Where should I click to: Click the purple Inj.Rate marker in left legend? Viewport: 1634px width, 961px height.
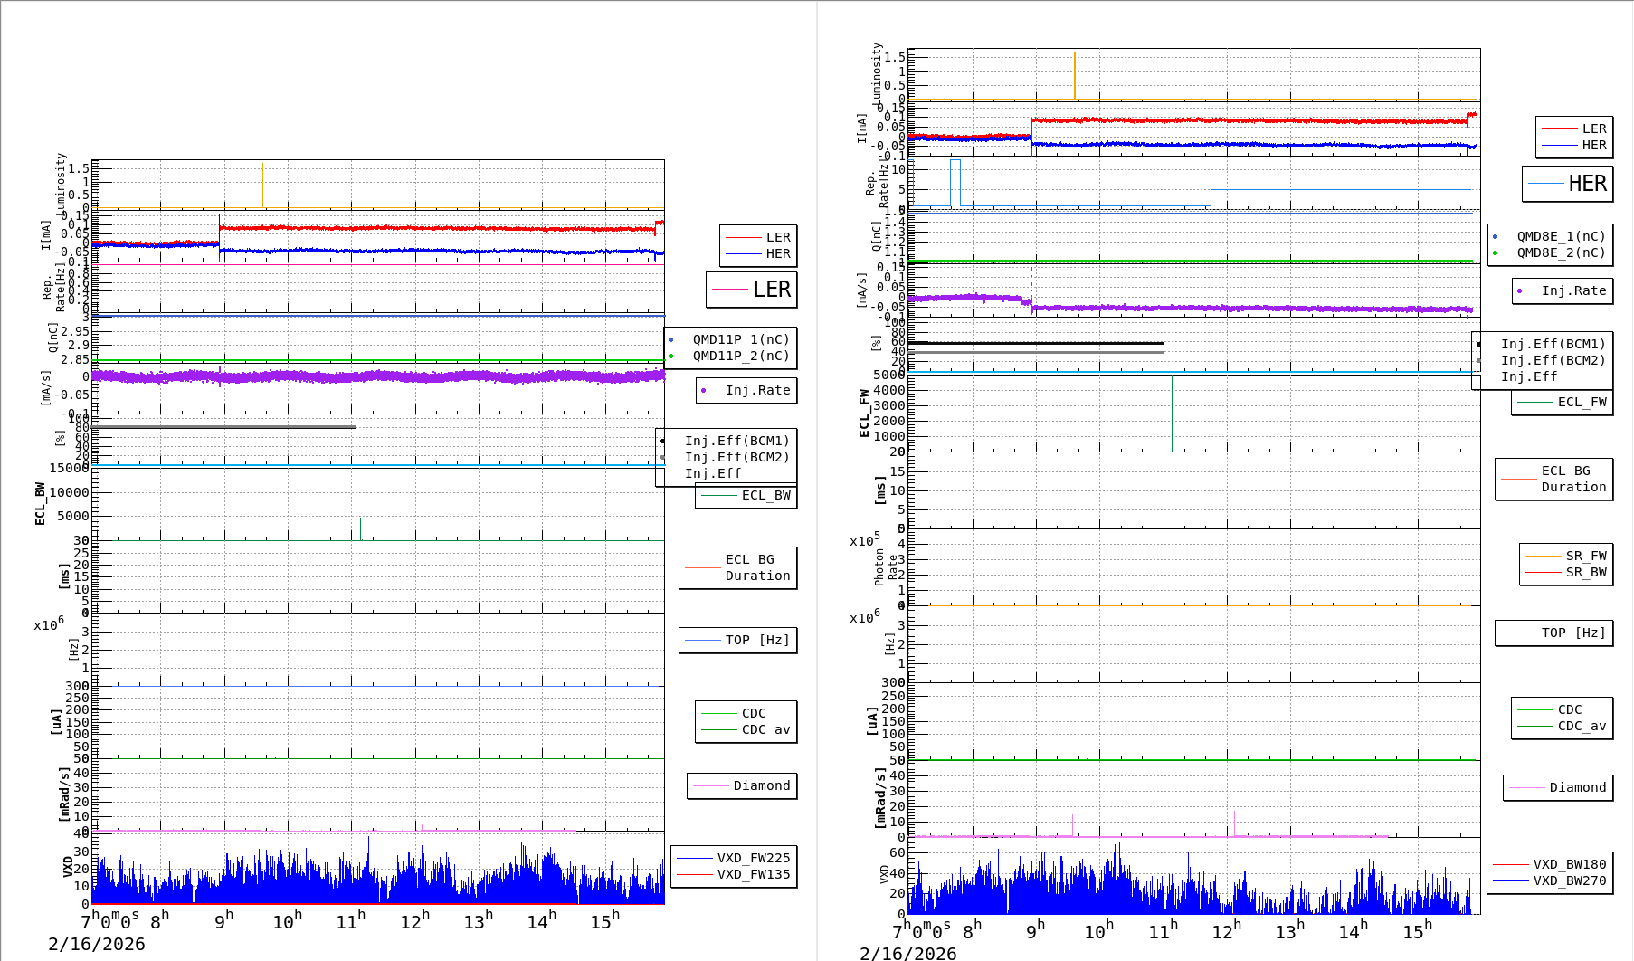703,391
